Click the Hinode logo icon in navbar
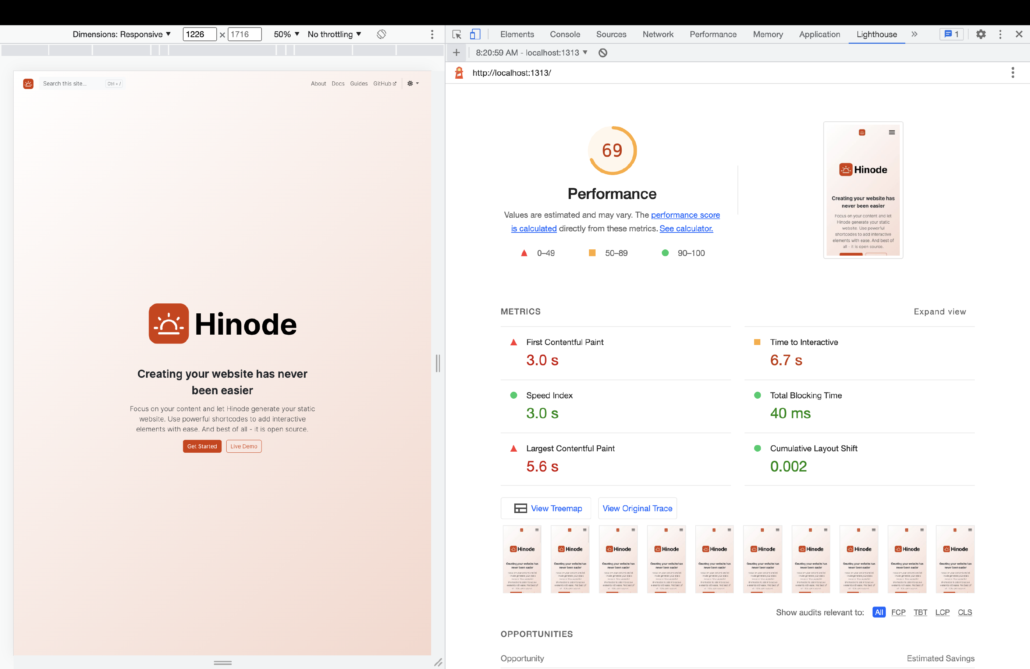The image size is (1030, 669). click(x=28, y=83)
